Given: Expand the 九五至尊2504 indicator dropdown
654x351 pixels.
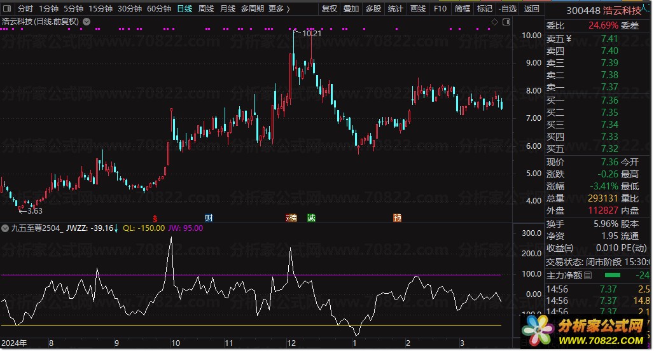Looking at the screenshot, I should 6,228.
